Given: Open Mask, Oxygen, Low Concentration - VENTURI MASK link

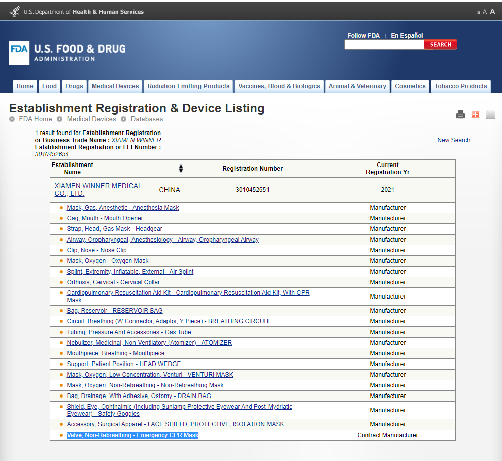Looking at the screenshot, I should [150, 375].
